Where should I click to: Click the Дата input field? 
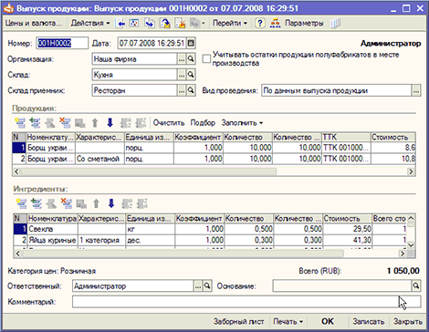(152, 43)
